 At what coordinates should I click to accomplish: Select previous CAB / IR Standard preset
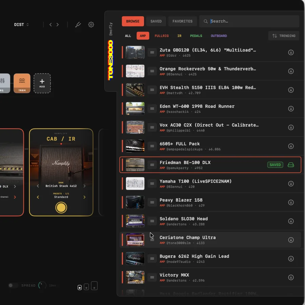[38, 197]
